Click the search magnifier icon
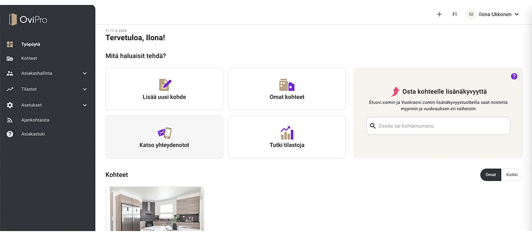The image size is (532, 236). tap(372, 126)
